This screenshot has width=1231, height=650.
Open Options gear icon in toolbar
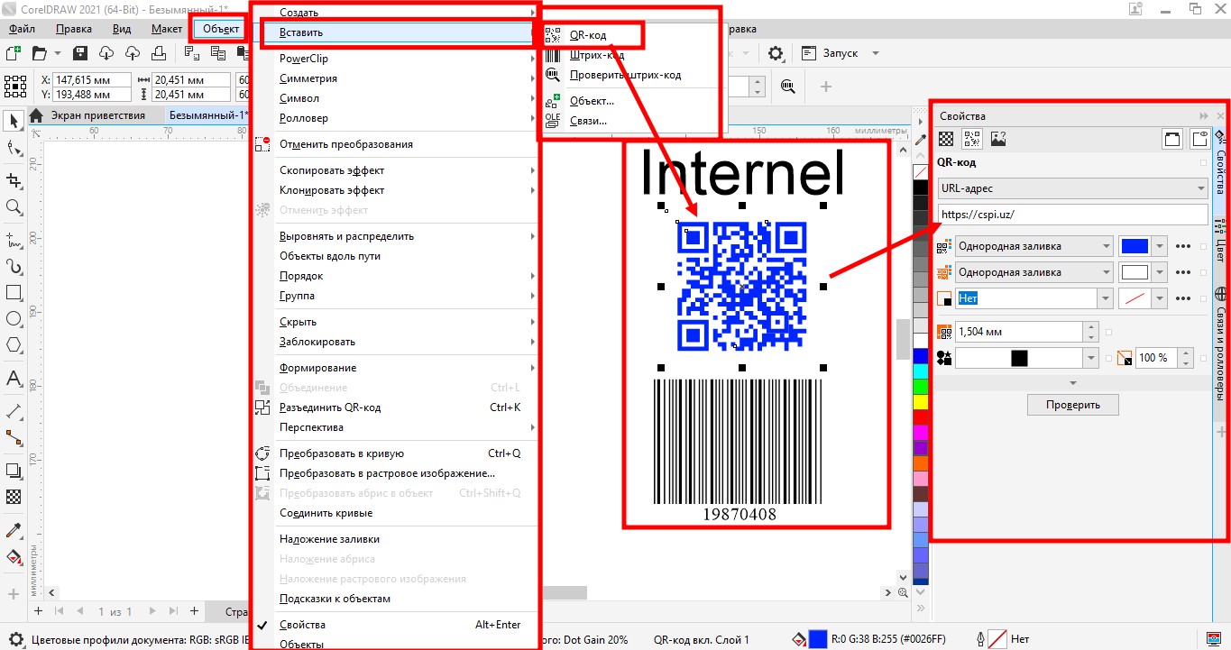775,53
